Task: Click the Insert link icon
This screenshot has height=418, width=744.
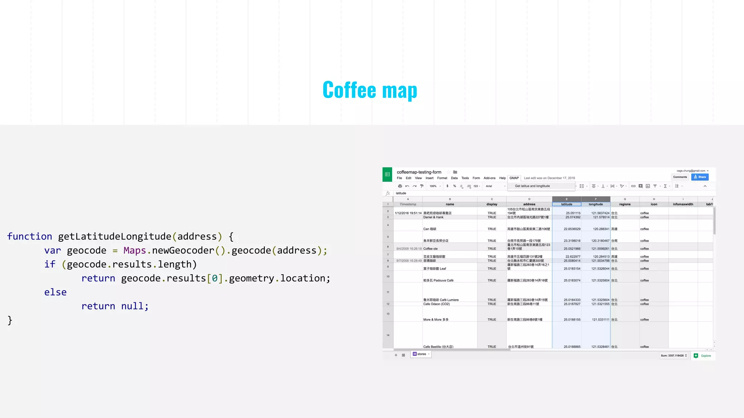Action: [633, 186]
